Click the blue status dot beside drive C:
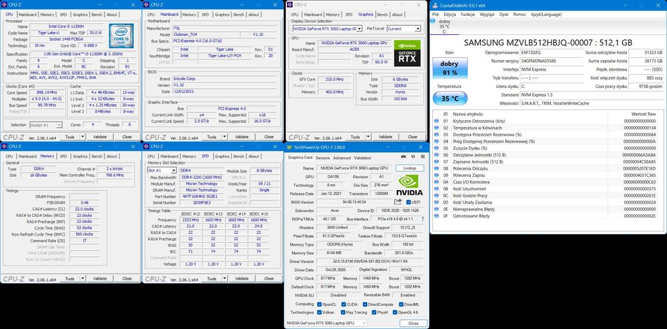The image size is (667, 329). [433, 21]
